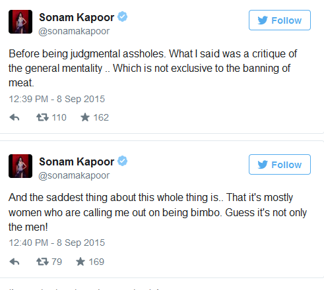Click verified badge on first tweet's name

tap(123, 17)
